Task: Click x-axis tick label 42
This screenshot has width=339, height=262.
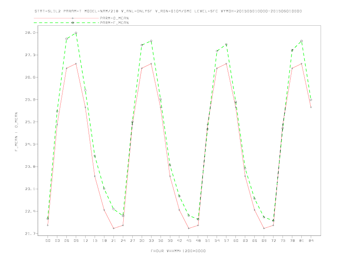Action: tap(179, 241)
